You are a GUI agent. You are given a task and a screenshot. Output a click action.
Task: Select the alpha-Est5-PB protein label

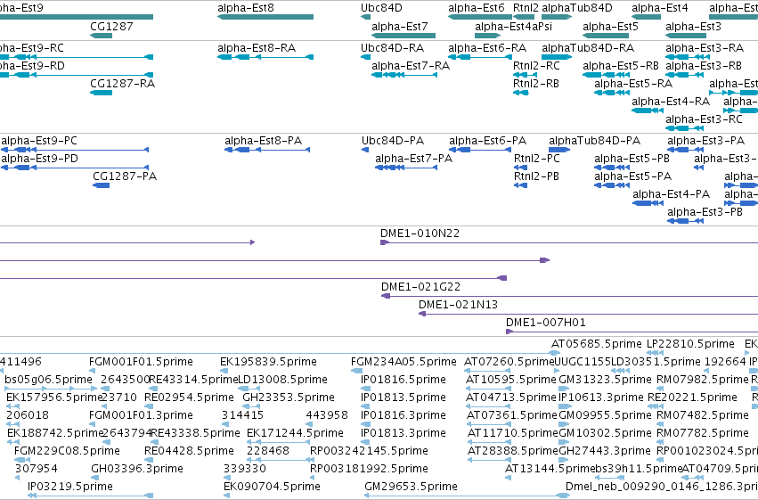pyautogui.click(x=632, y=158)
